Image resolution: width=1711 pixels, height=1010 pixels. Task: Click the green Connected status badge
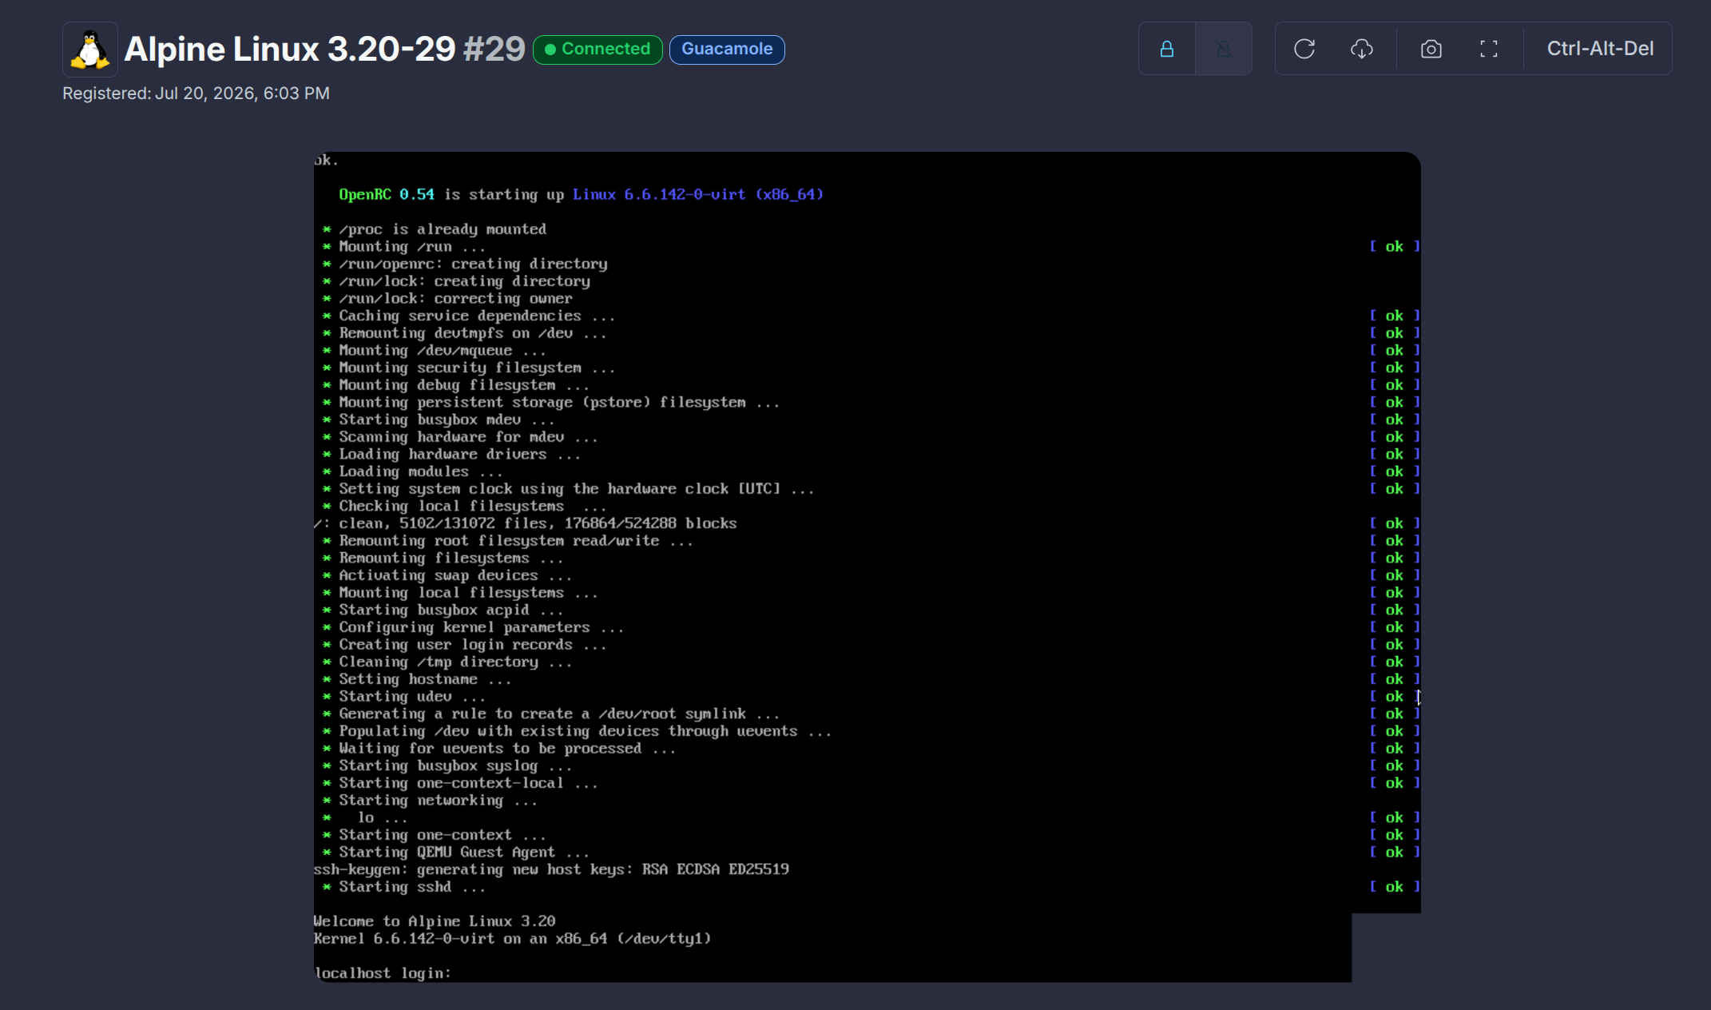pyautogui.click(x=597, y=50)
